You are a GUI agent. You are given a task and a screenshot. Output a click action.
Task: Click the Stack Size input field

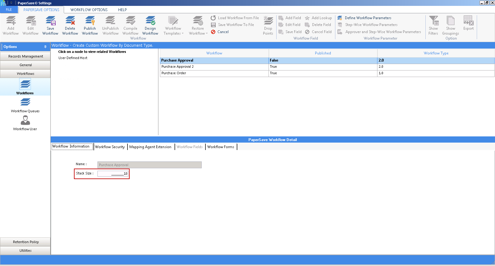coord(113,174)
